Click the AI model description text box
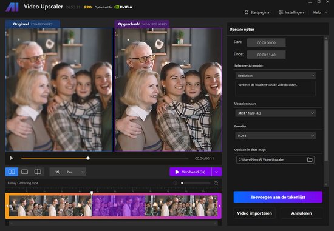 (x=276, y=89)
